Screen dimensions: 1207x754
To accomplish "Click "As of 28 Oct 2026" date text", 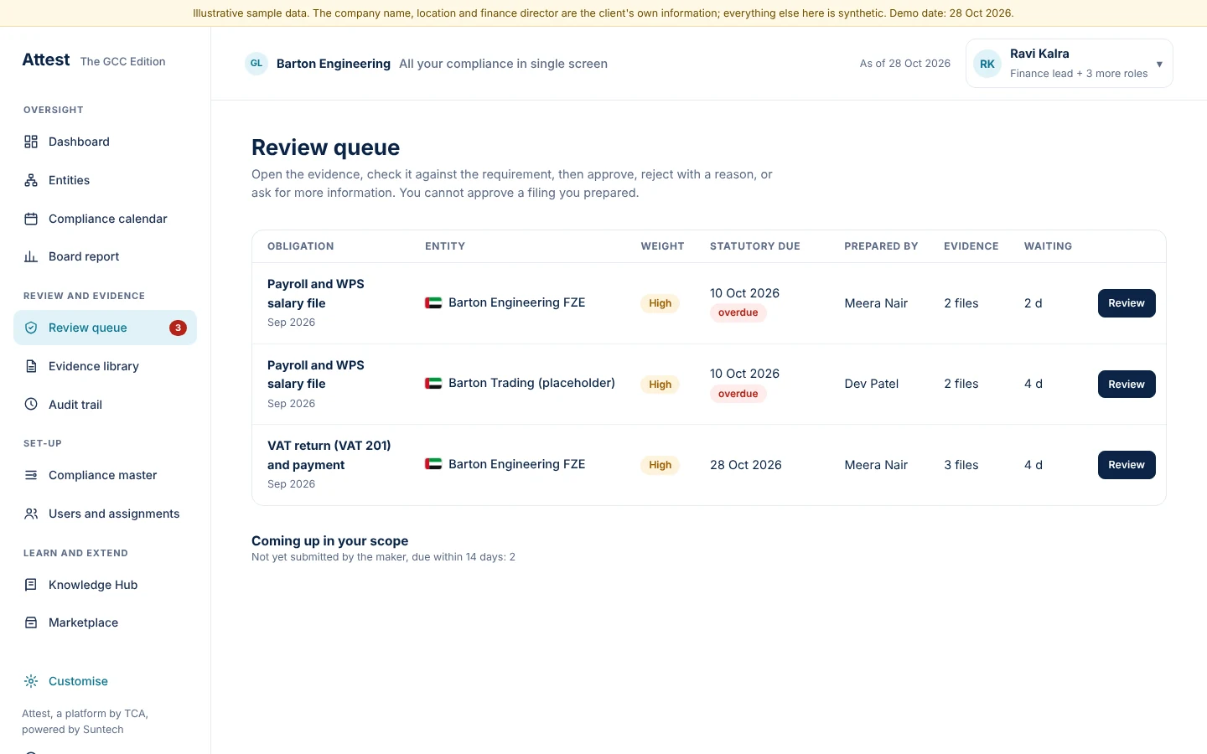I will pos(905,64).
